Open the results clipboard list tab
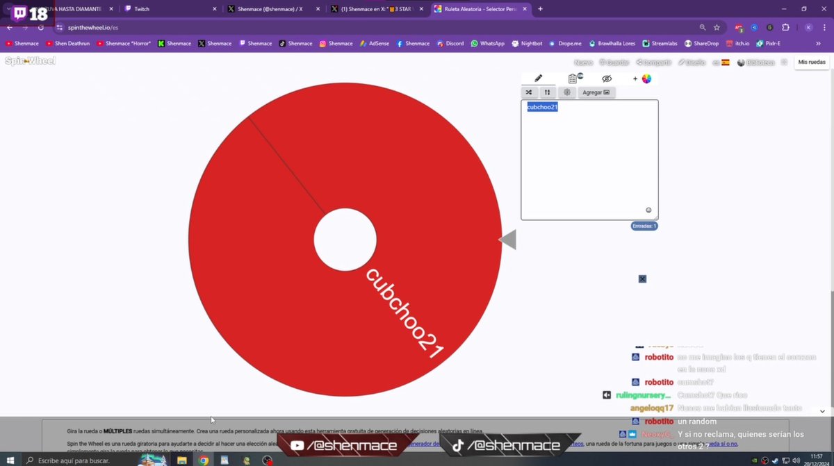The image size is (834, 466). pyautogui.click(x=574, y=78)
